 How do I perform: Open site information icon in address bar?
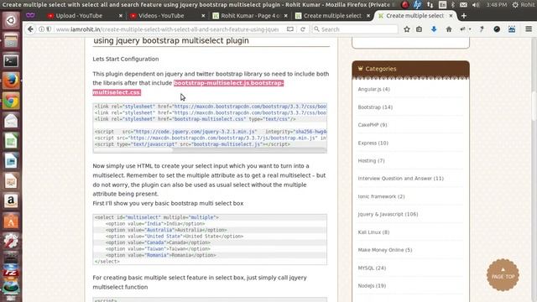click(x=41, y=29)
